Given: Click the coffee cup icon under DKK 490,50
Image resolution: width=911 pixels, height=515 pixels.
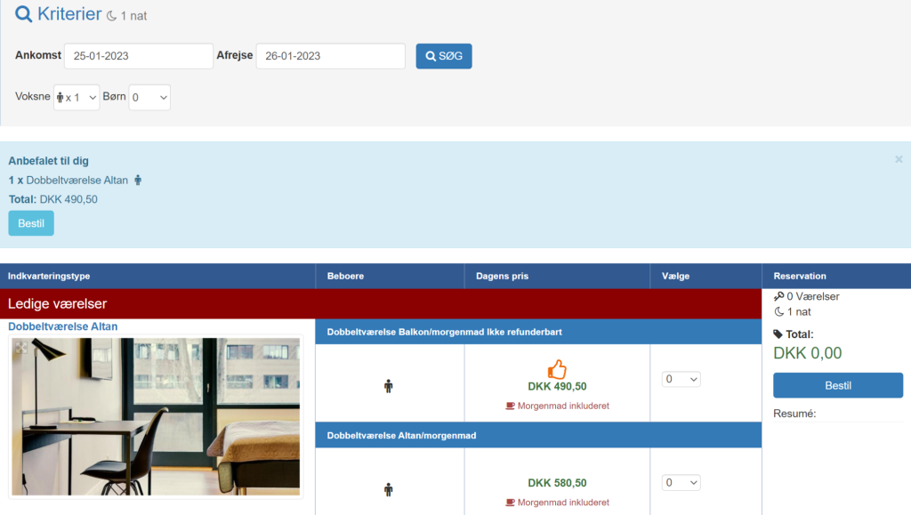Looking at the screenshot, I should (x=510, y=406).
